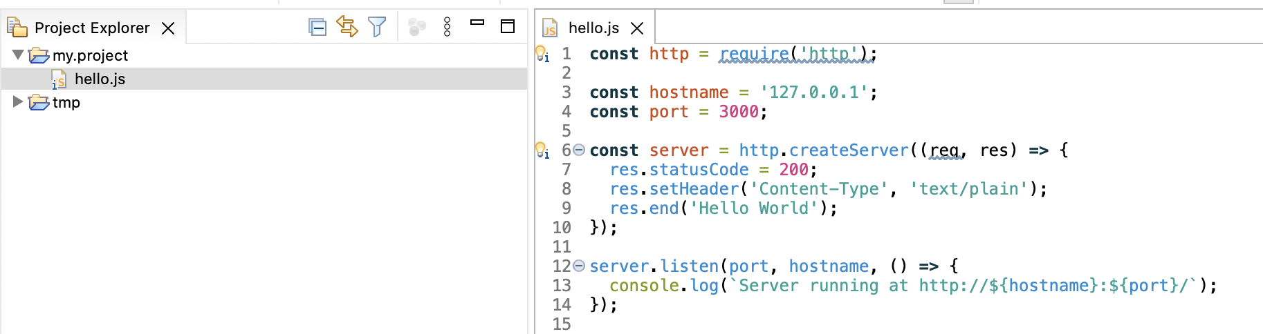Click the lightbulb quick-fix marker on line 1

coord(542,54)
